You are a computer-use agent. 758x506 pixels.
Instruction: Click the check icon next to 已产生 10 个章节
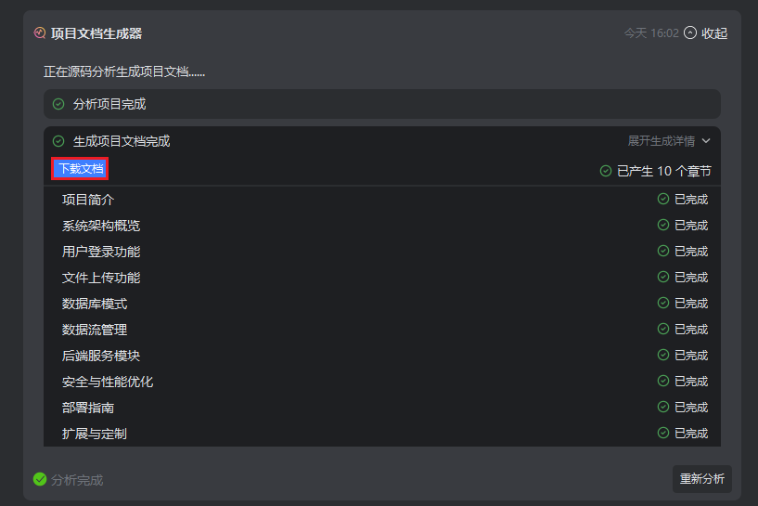[x=606, y=171]
